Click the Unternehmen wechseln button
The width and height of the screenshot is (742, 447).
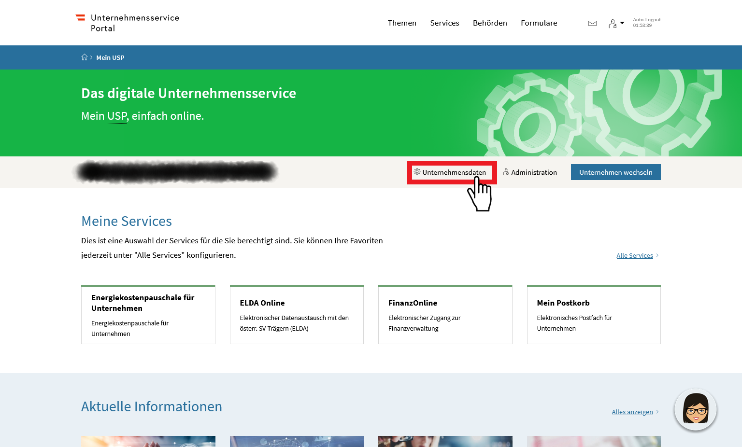615,172
